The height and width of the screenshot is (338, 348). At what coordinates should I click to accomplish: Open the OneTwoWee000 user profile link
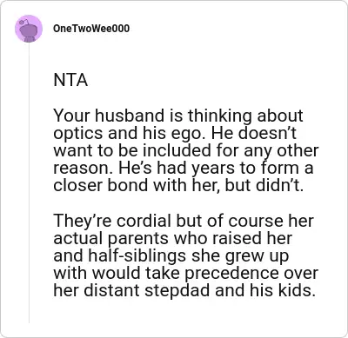pos(91,29)
